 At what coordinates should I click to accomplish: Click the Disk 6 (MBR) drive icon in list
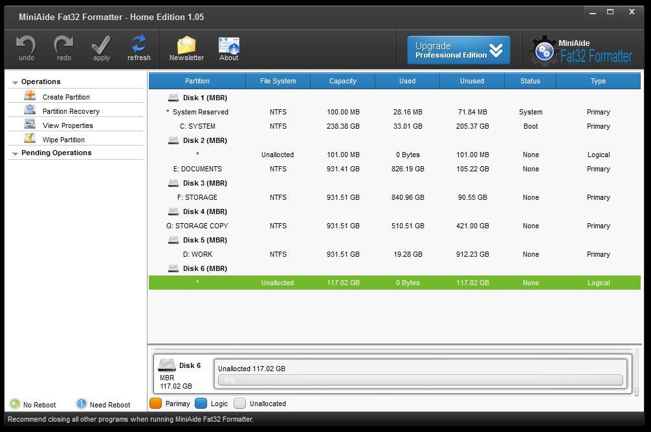173,268
